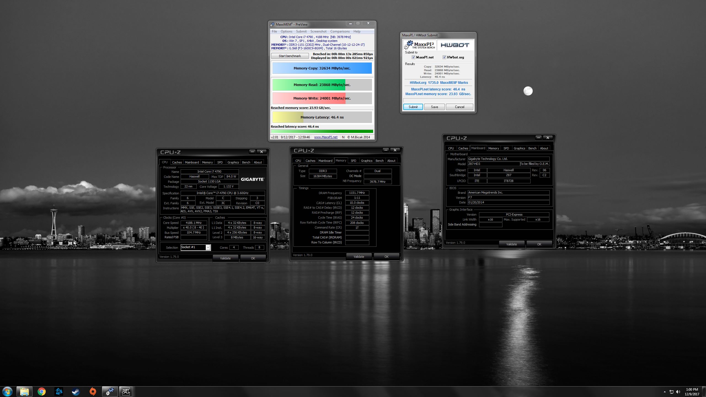
Task: Open CPU tab in Mainboard window
Action: point(451,148)
